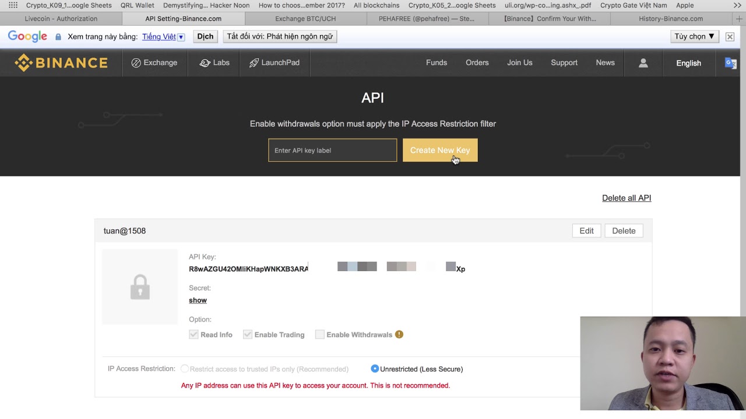Image resolution: width=746 pixels, height=419 pixels.
Task: Check the Enable Withdrawals checkbox
Action: (x=319, y=335)
